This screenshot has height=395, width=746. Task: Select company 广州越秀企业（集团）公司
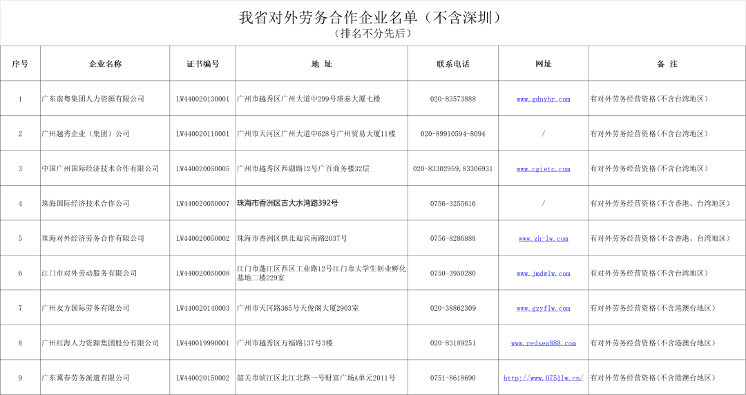85,134
